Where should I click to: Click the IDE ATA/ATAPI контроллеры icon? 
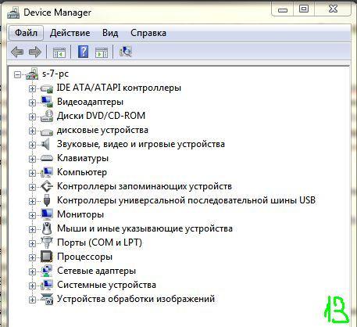pos(47,88)
